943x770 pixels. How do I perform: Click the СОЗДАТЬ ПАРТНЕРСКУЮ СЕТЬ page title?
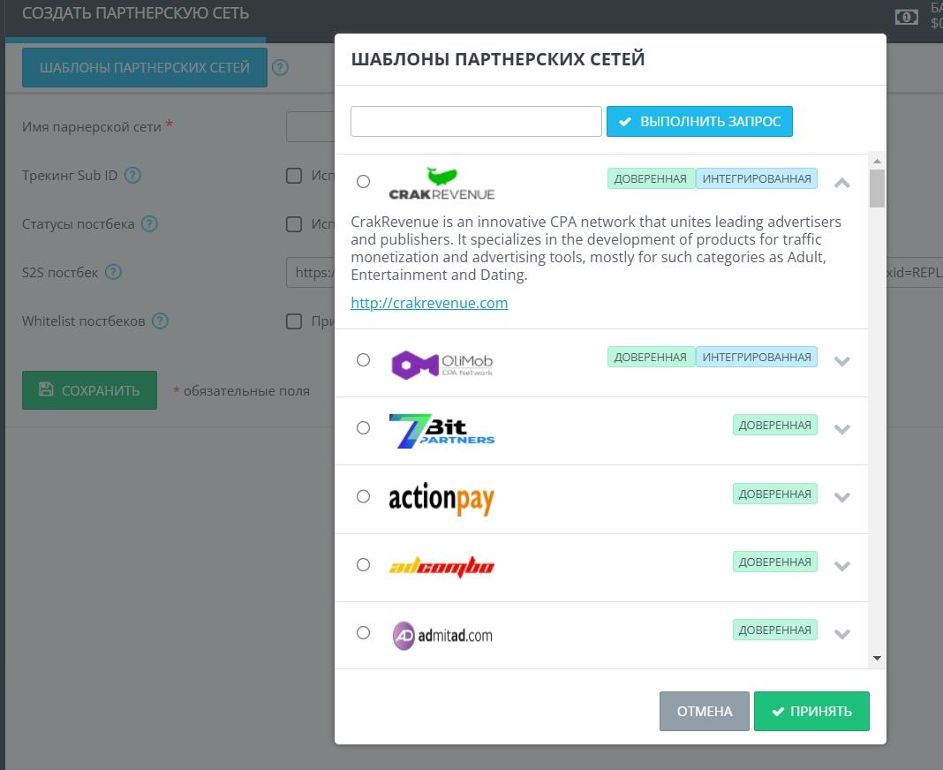click(135, 13)
